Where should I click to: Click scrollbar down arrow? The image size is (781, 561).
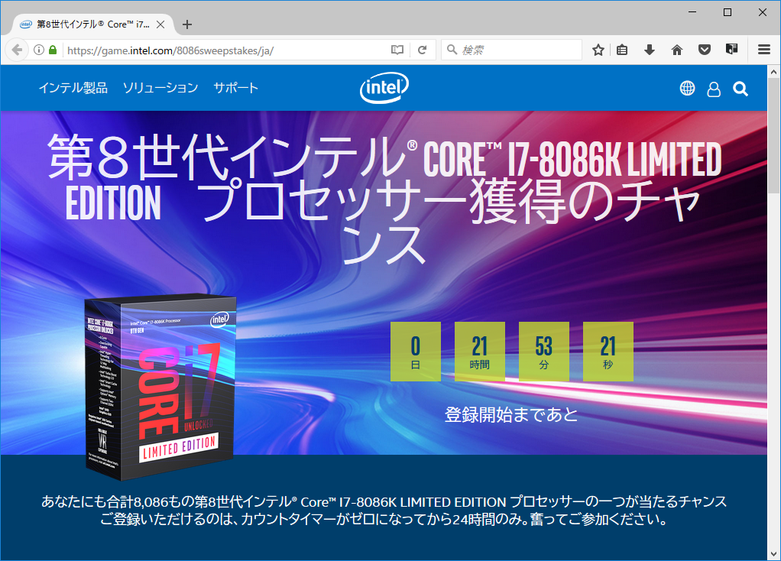773,554
